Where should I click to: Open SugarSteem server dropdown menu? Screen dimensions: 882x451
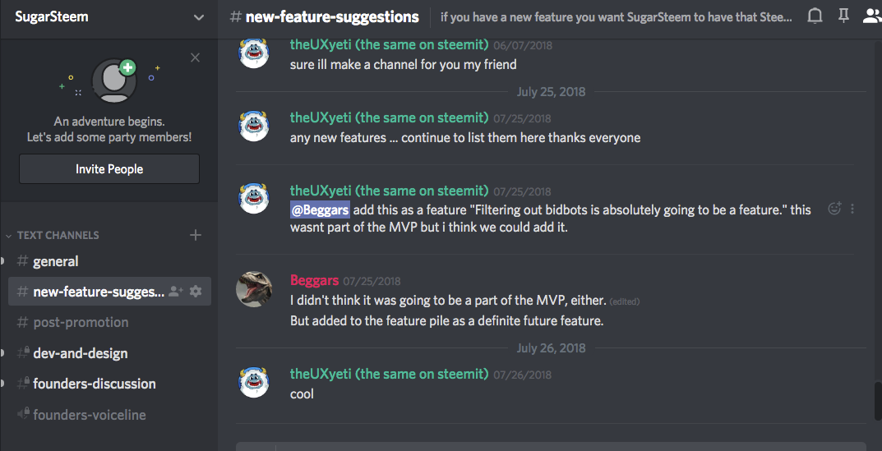(199, 17)
